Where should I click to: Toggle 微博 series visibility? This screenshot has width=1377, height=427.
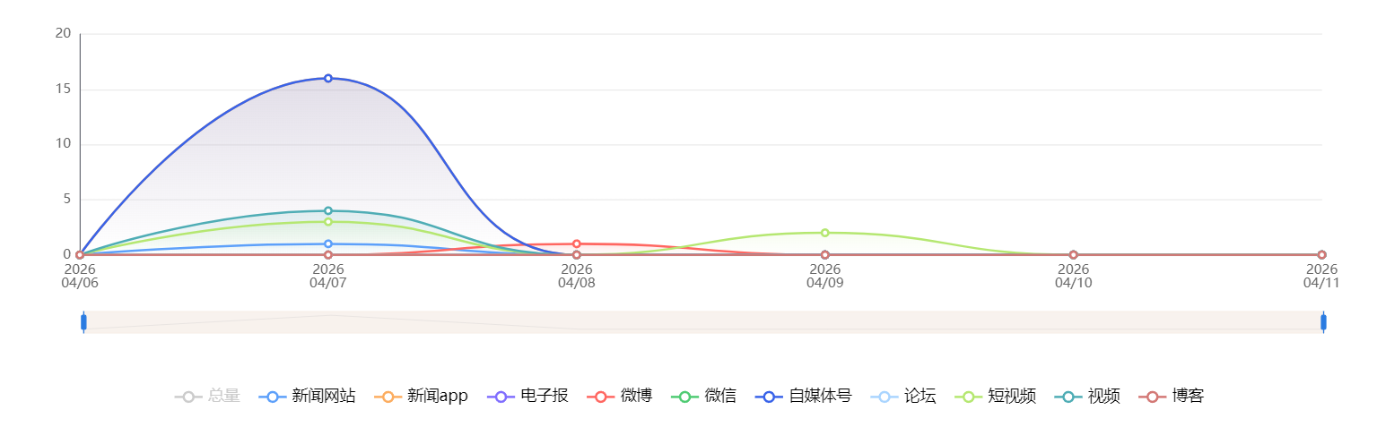click(x=619, y=397)
